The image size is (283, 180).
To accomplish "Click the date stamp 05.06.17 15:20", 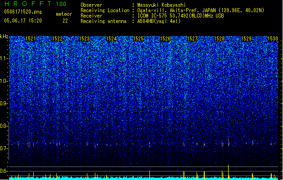I will [23, 21].
